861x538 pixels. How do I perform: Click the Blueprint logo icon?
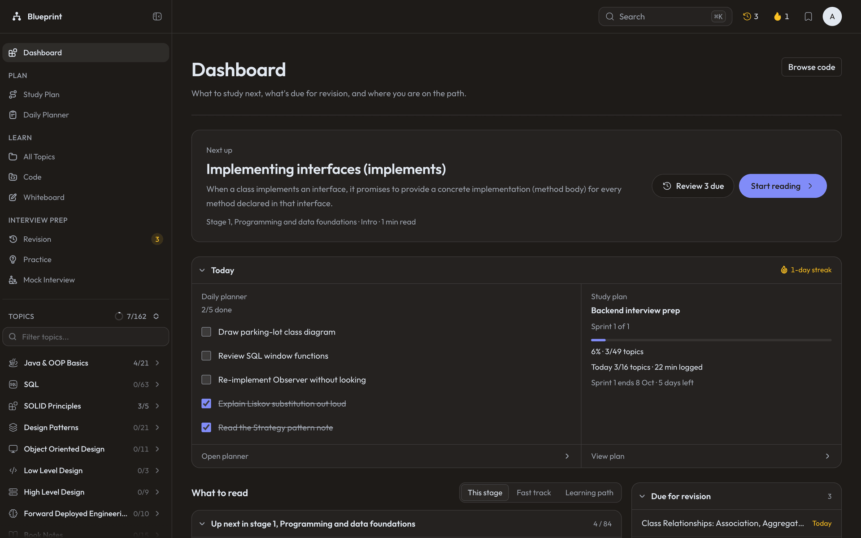(x=17, y=17)
